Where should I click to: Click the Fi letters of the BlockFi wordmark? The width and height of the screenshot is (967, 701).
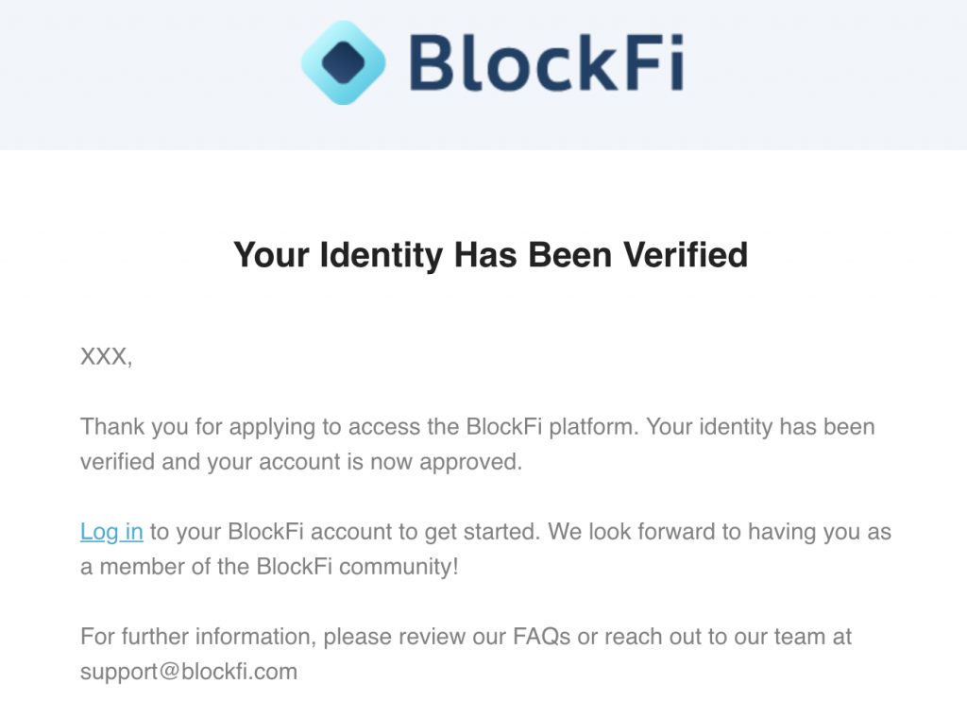(653, 62)
